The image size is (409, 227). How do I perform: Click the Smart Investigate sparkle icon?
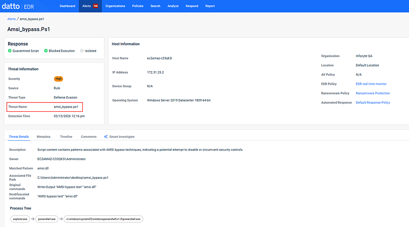[x=106, y=137]
